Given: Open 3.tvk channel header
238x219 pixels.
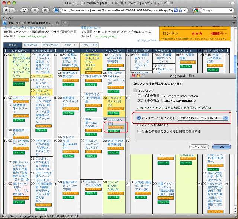Looking at the screenshot, I should pos(186,51).
